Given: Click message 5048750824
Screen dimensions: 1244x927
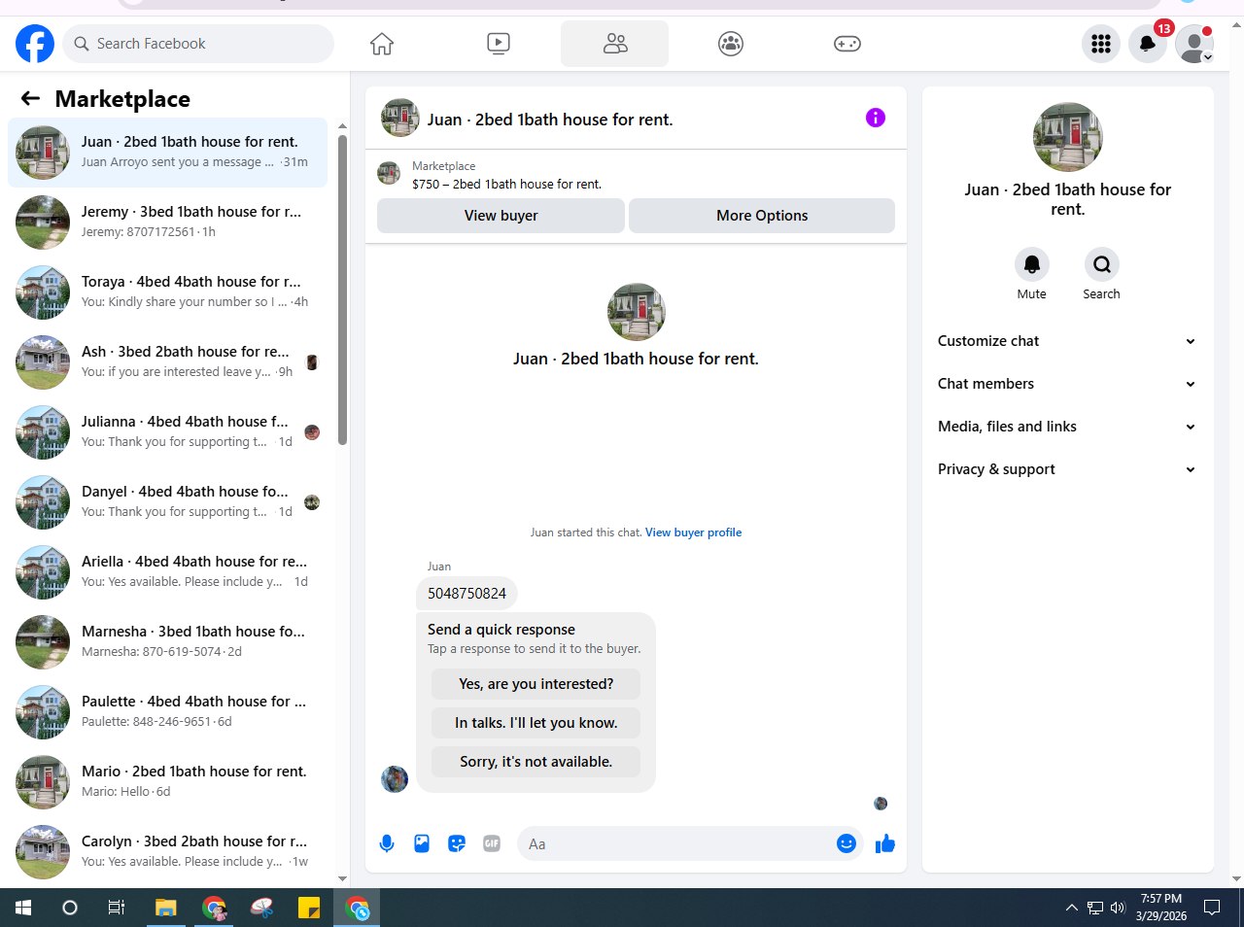Looking at the screenshot, I should point(466,593).
